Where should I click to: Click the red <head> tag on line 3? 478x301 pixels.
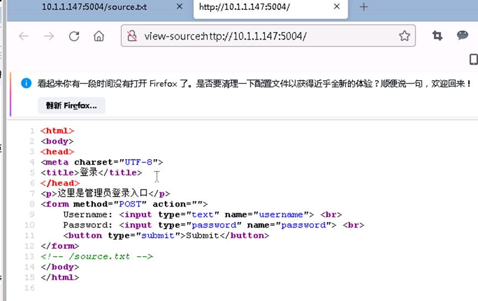click(57, 152)
